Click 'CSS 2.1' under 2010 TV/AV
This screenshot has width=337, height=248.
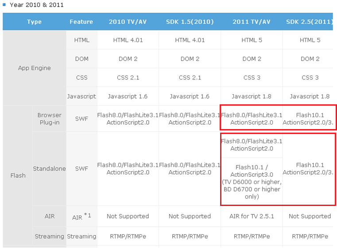click(128, 77)
